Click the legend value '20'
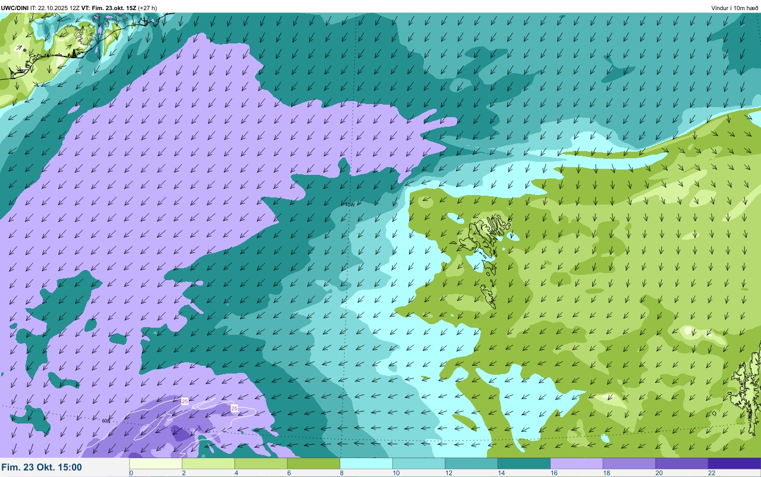The width and height of the screenshot is (761, 477). point(659,473)
